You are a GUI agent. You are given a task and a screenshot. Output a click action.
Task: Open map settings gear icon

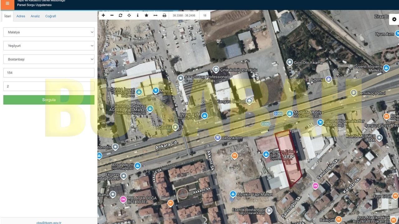click(394, 19)
